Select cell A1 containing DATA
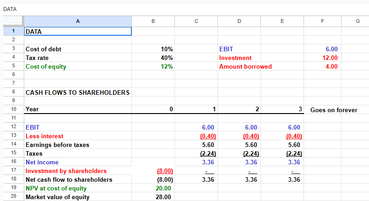 point(77,31)
